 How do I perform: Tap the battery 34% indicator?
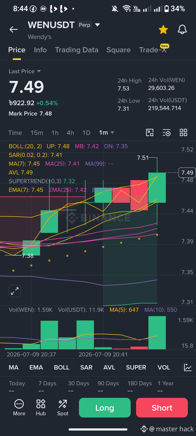click(175, 9)
